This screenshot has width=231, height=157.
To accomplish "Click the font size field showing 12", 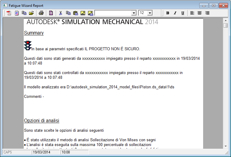I will click(x=143, y=13).
